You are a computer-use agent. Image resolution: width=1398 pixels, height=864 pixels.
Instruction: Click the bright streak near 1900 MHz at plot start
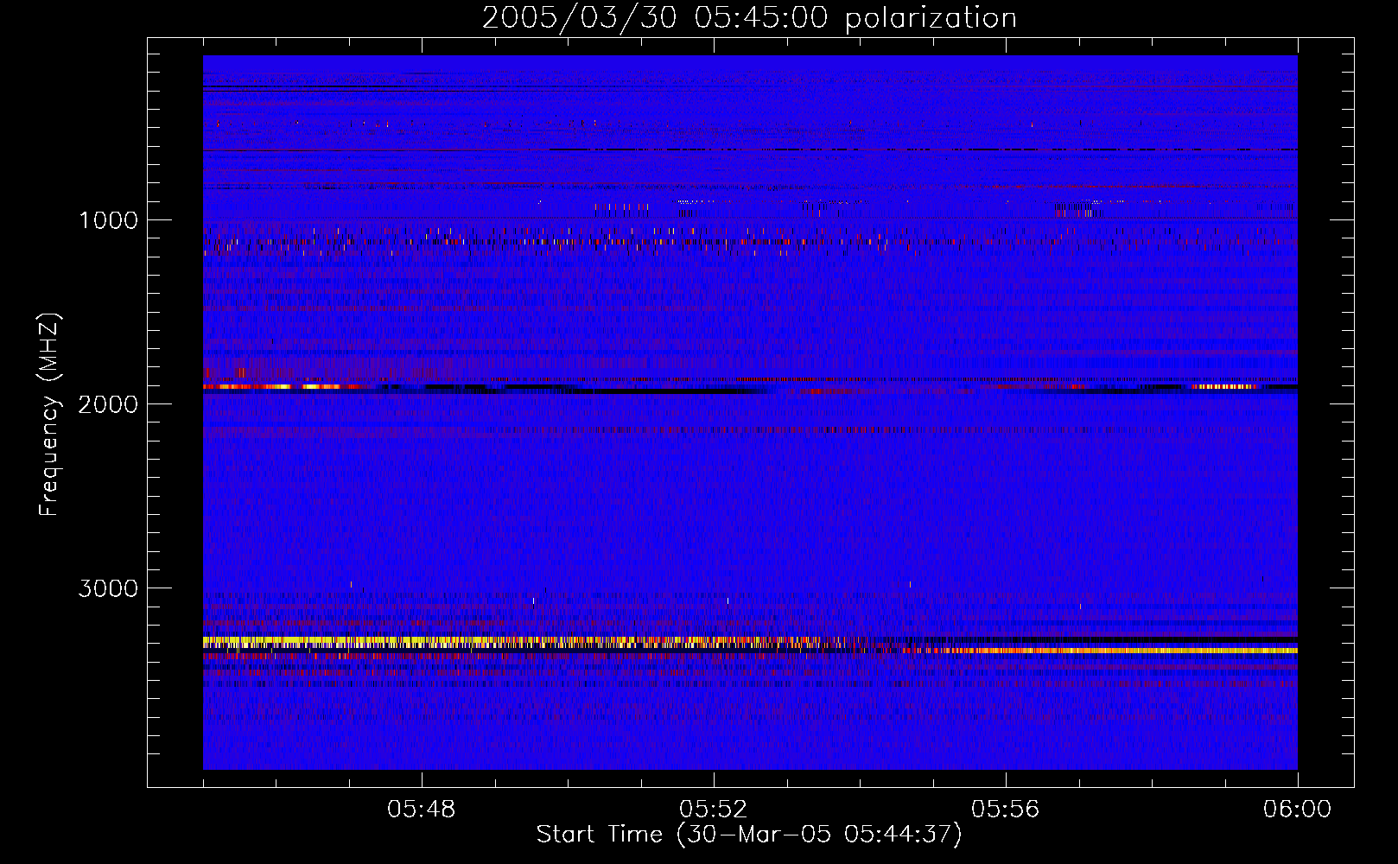click(285, 387)
